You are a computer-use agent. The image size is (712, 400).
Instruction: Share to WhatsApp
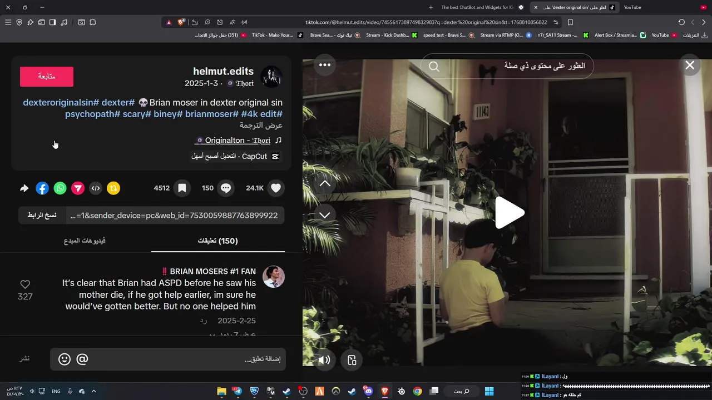[60, 188]
